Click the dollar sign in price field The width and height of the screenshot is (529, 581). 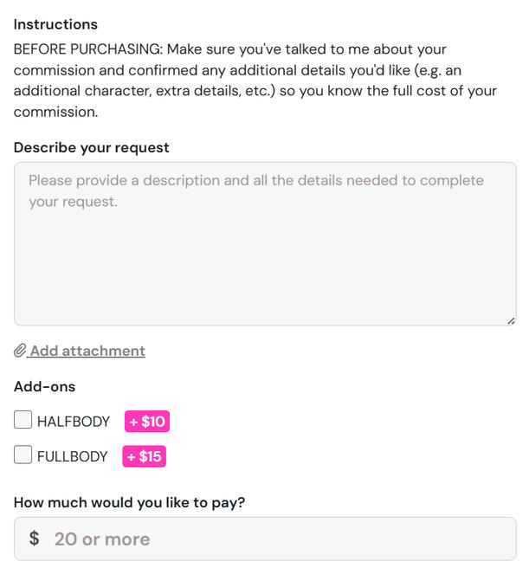34,539
